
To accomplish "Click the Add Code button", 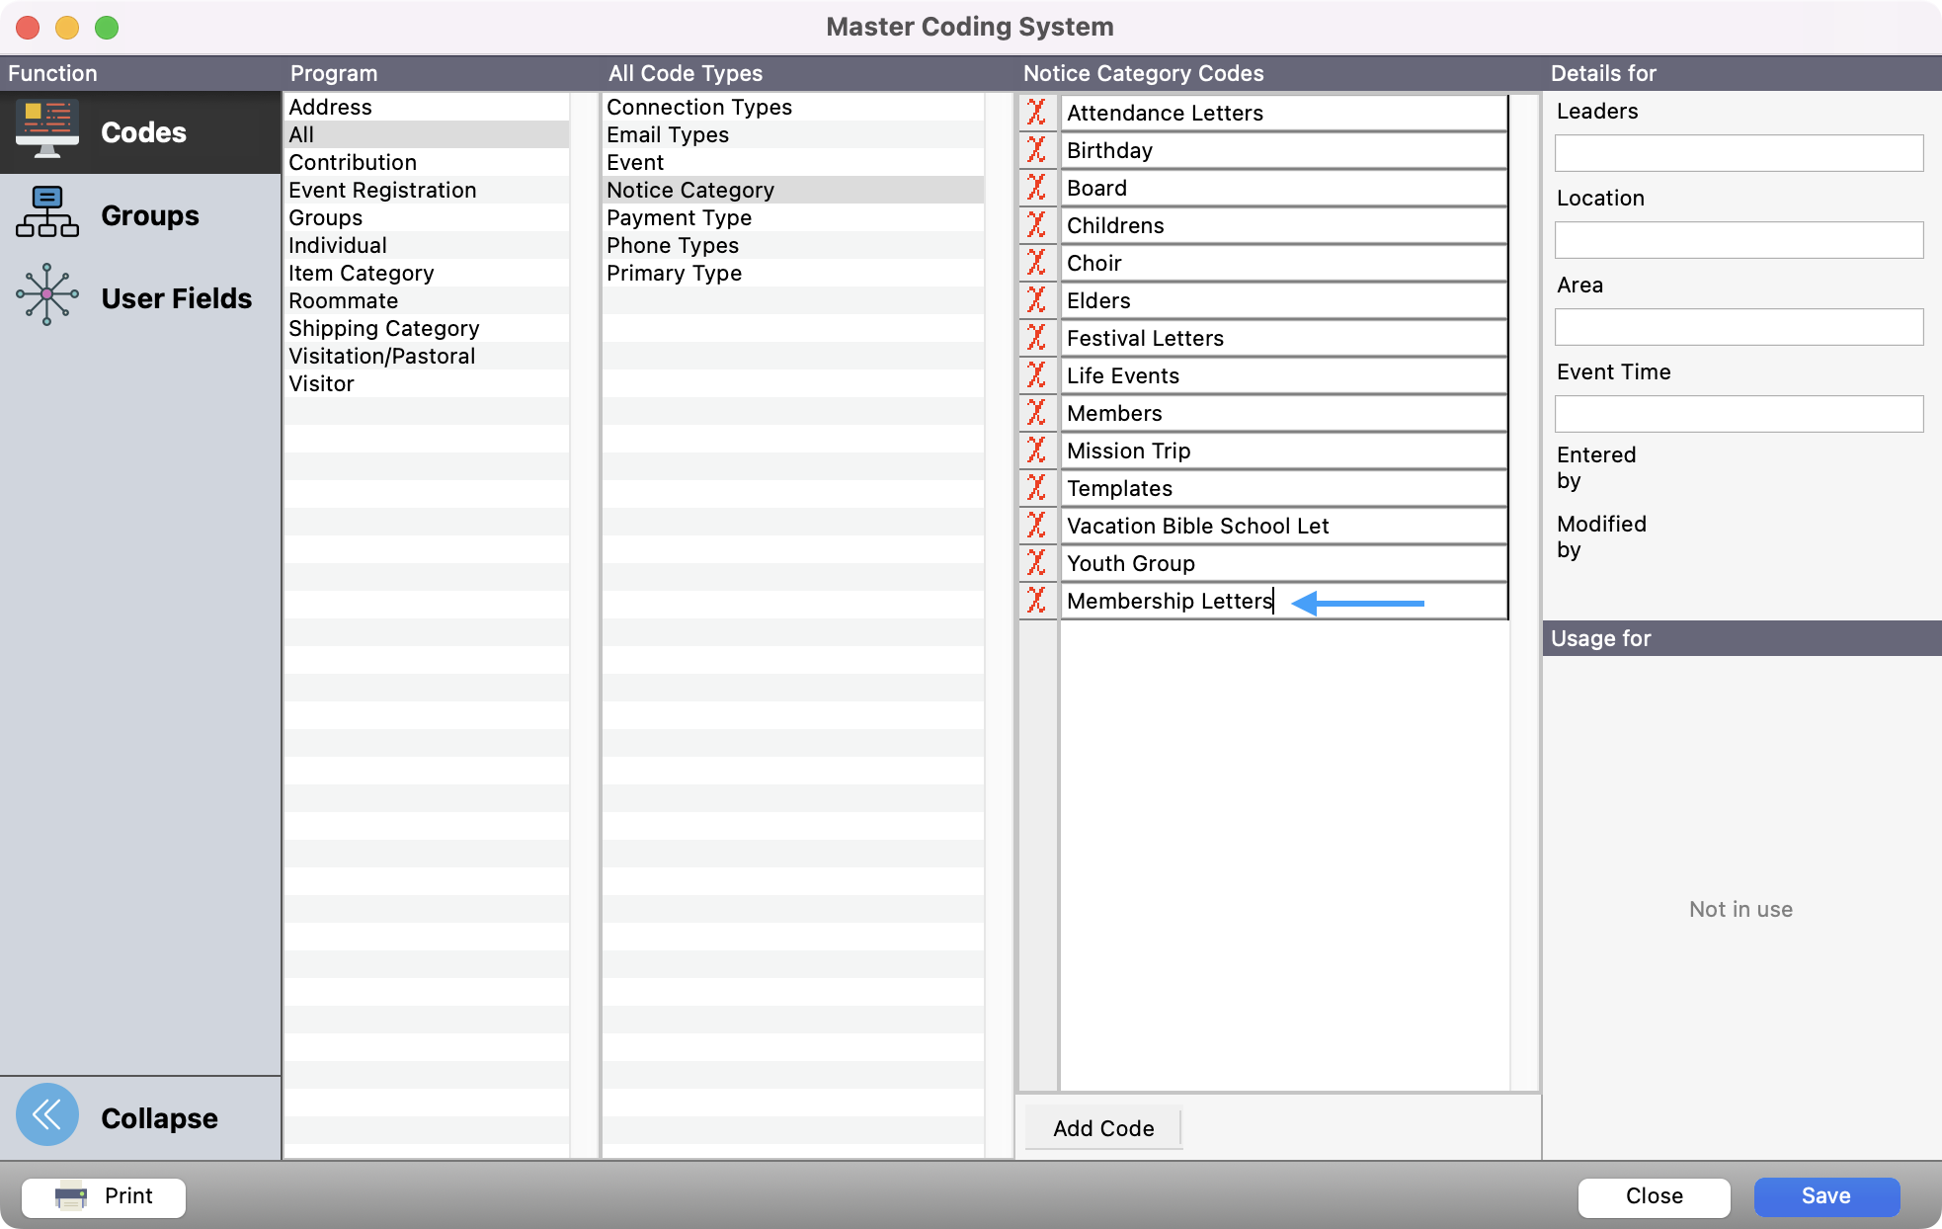I will tap(1102, 1128).
